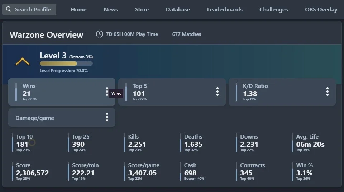Viewport: 344px width, 192px height.
Task: Click the Deaths value 1,635
Action: 193,144
